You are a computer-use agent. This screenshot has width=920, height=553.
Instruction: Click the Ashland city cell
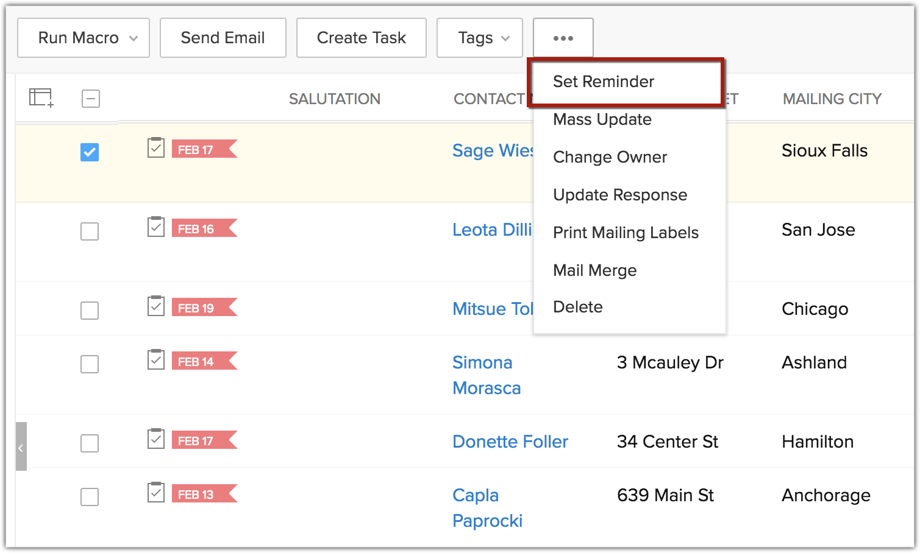815,362
